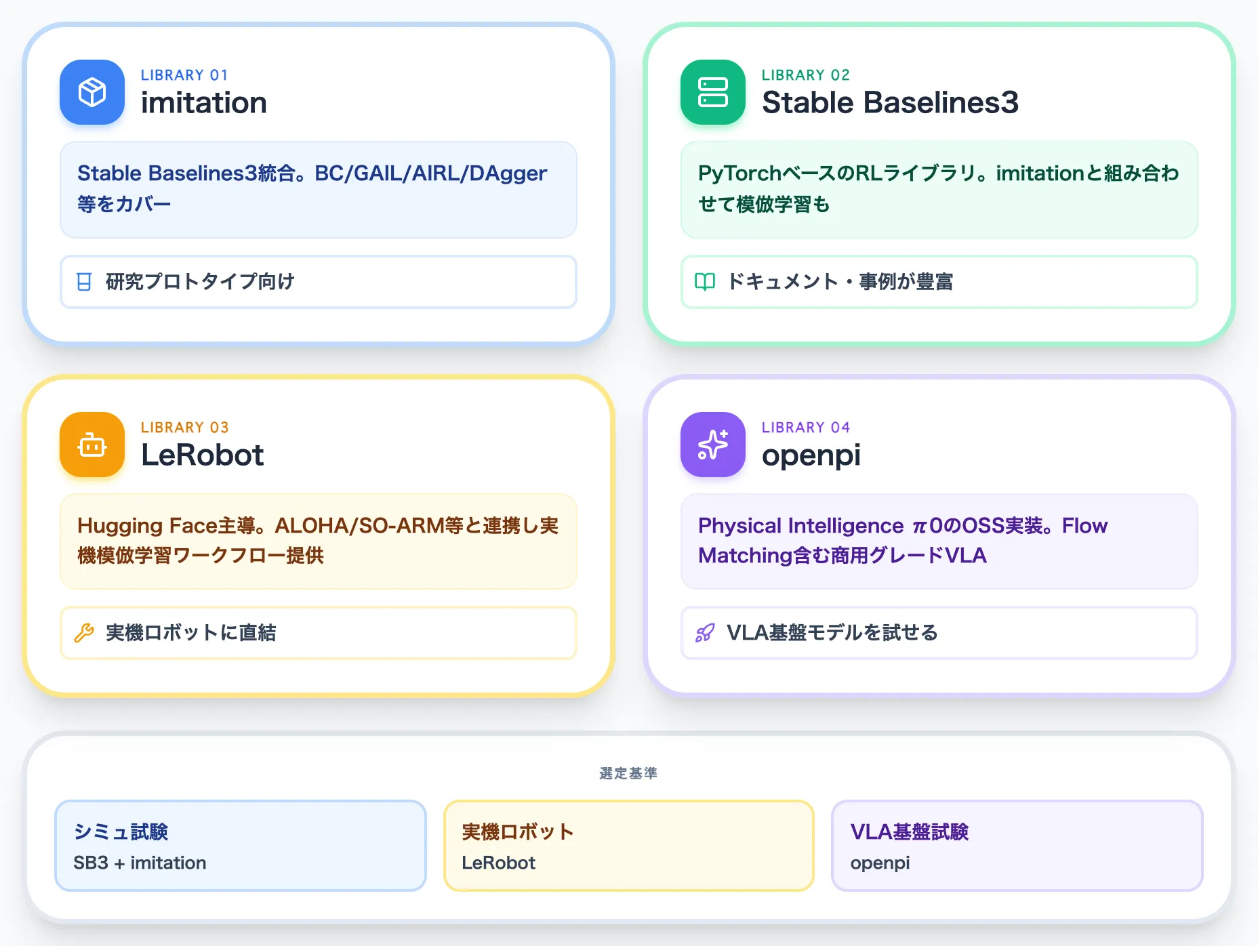Click the BC/GAIL/AIRL/DAgger description box
Image resolution: width=1258 pixels, height=946 pixels.
pyautogui.click(x=319, y=190)
